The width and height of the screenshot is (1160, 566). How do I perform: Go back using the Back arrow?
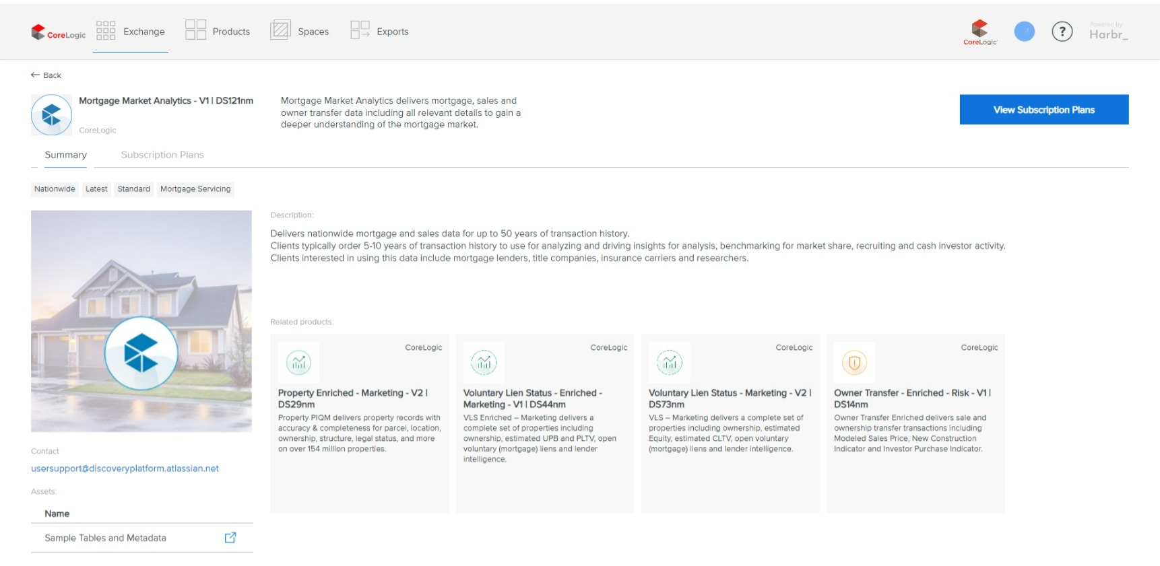click(x=46, y=75)
